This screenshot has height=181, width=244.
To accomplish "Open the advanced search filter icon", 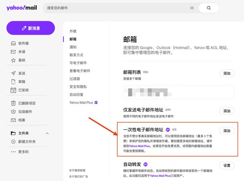I will tap(192, 8).
